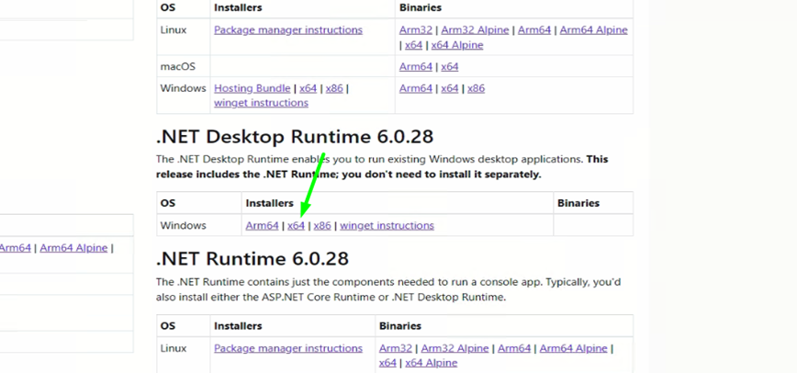Download Desktop Runtime x86 Windows installer
The image size is (797, 373).
coord(322,225)
